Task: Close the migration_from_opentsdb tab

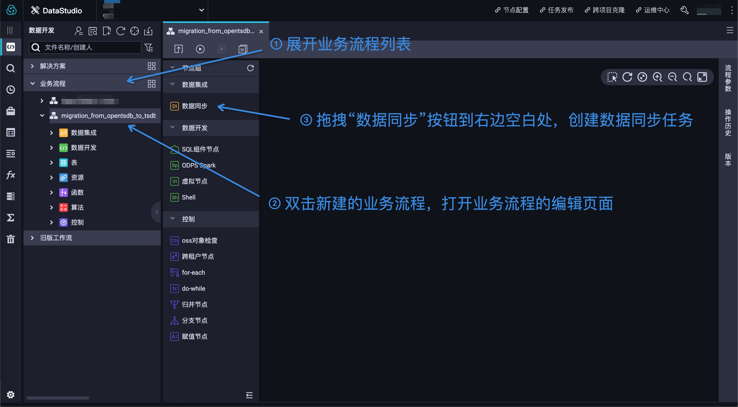Action: tap(261, 31)
